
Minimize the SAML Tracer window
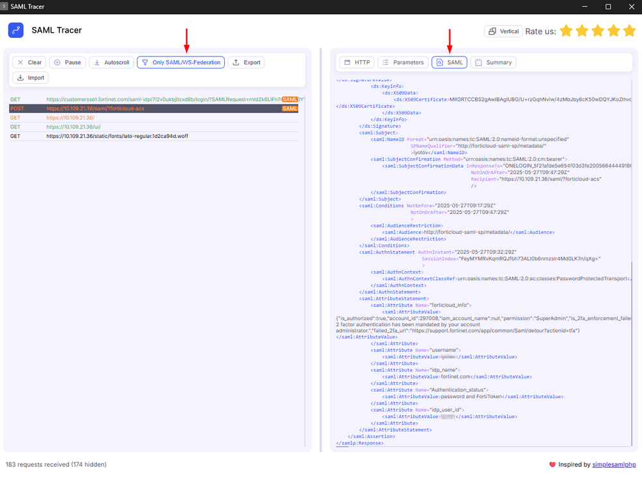[585, 6]
